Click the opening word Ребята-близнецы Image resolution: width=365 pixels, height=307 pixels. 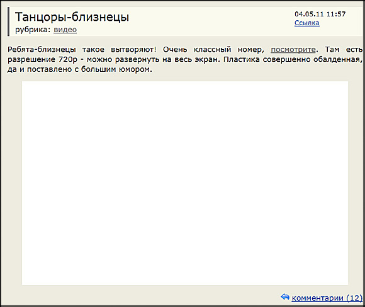point(42,49)
